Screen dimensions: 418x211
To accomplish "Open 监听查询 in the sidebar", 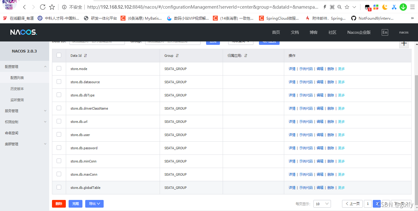I will [x=17, y=100].
